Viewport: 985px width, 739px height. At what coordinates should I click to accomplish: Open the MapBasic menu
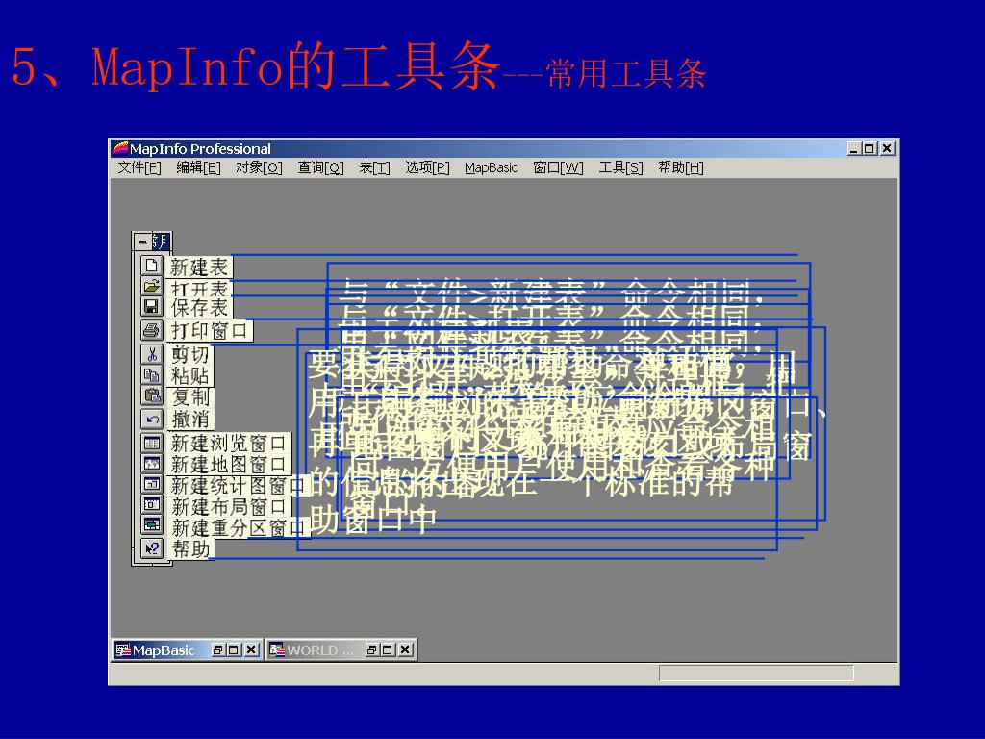(492, 167)
